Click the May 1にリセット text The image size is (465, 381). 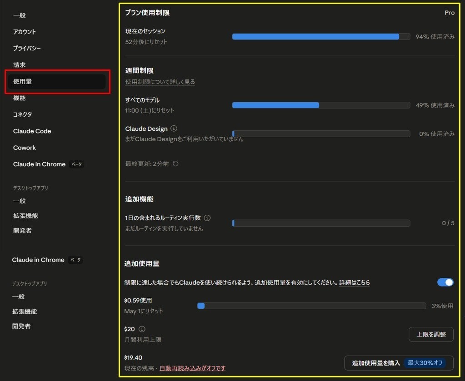point(144,311)
